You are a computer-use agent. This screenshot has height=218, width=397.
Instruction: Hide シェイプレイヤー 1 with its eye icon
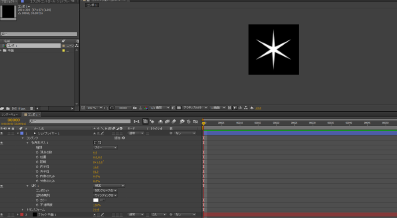pyautogui.click(x=2, y=134)
